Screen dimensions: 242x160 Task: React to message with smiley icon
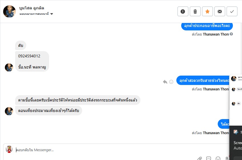click(171, 82)
